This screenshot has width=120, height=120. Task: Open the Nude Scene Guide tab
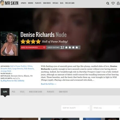coord(36,92)
